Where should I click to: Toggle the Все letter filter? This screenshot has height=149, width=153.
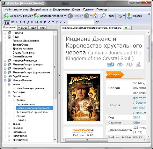tap(7, 22)
